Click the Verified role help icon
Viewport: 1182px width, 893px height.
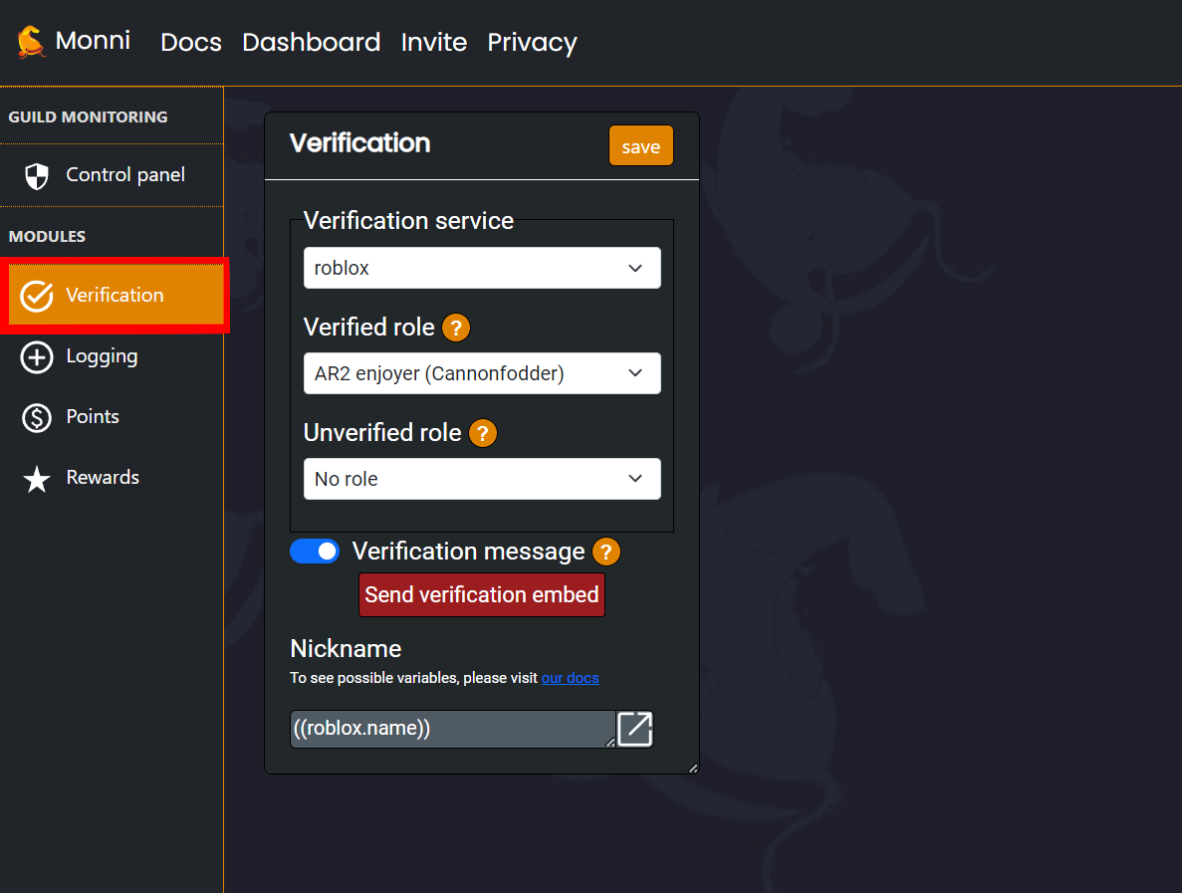tap(455, 328)
